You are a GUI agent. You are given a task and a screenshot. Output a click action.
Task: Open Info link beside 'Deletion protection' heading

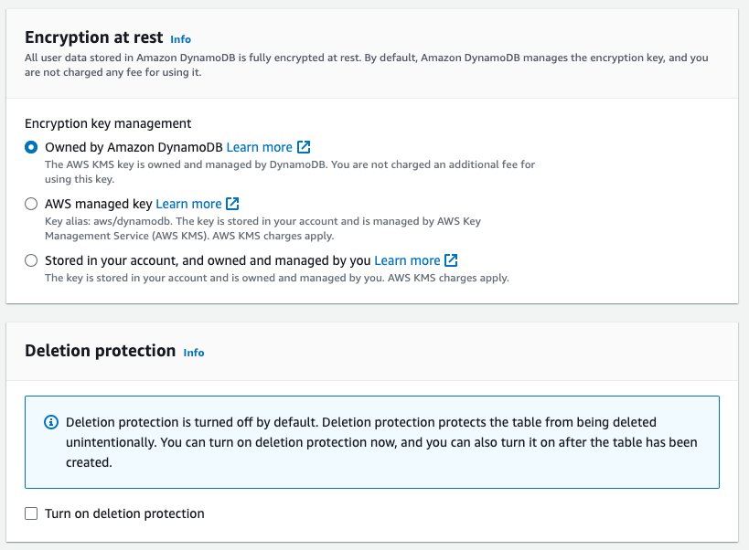194,353
